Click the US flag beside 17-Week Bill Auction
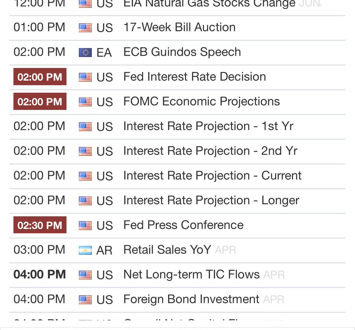 [x=85, y=28]
